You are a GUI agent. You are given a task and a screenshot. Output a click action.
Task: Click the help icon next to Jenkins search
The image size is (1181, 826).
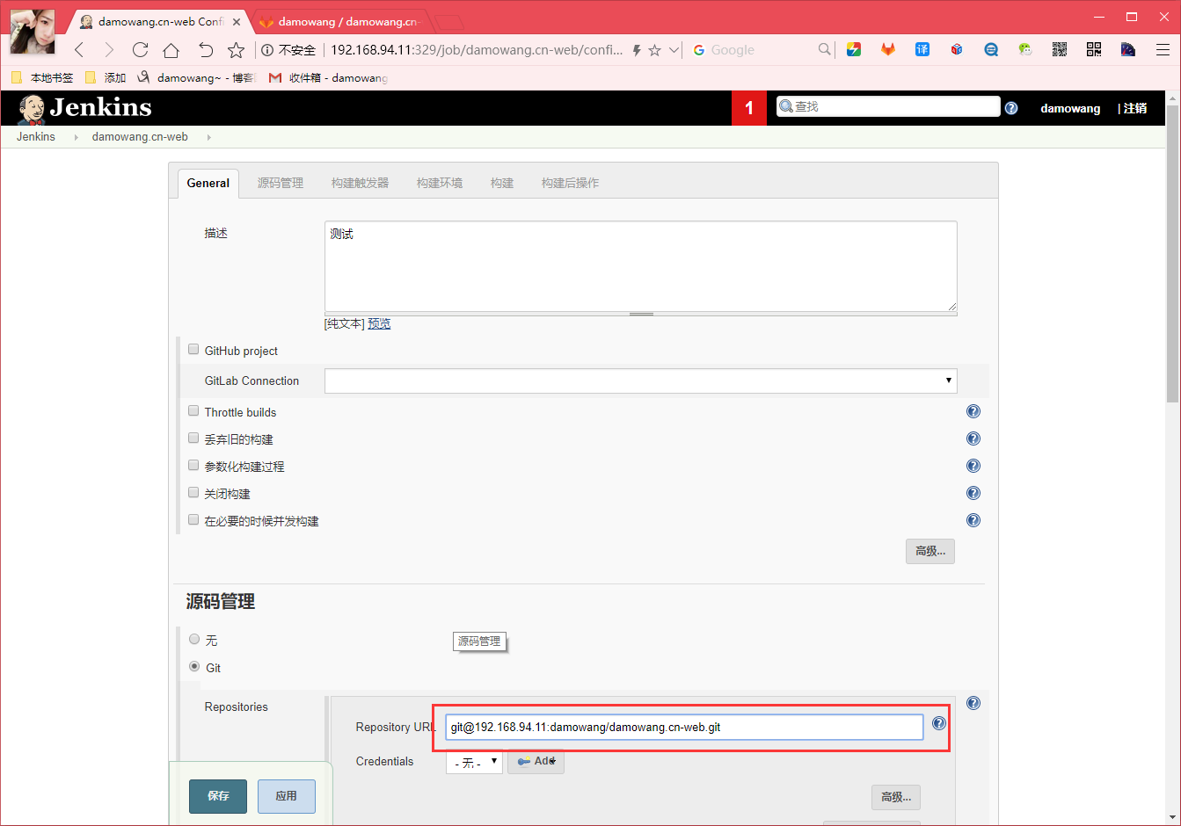pos(1011,108)
